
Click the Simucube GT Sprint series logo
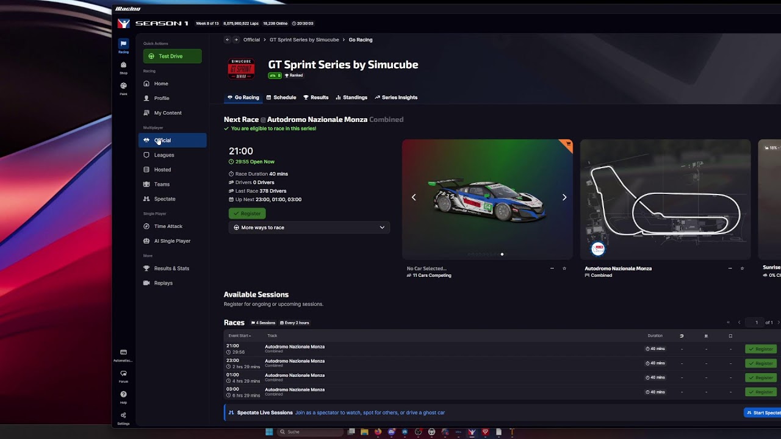(241, 69)
